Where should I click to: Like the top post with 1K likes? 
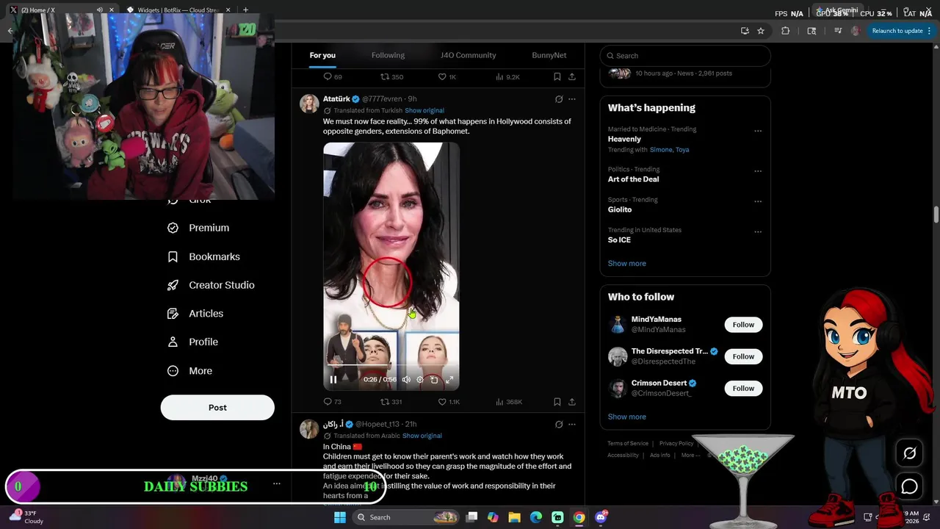pyautogui.click(x=447, y=76)
